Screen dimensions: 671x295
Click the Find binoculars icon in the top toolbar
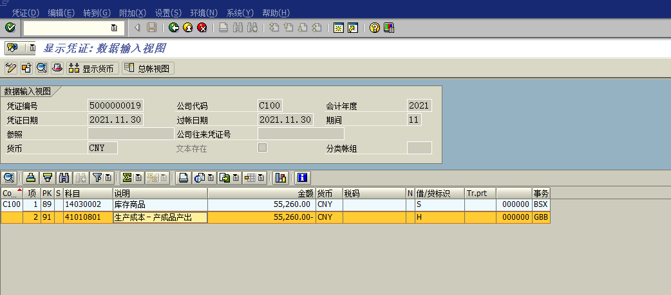238,28
